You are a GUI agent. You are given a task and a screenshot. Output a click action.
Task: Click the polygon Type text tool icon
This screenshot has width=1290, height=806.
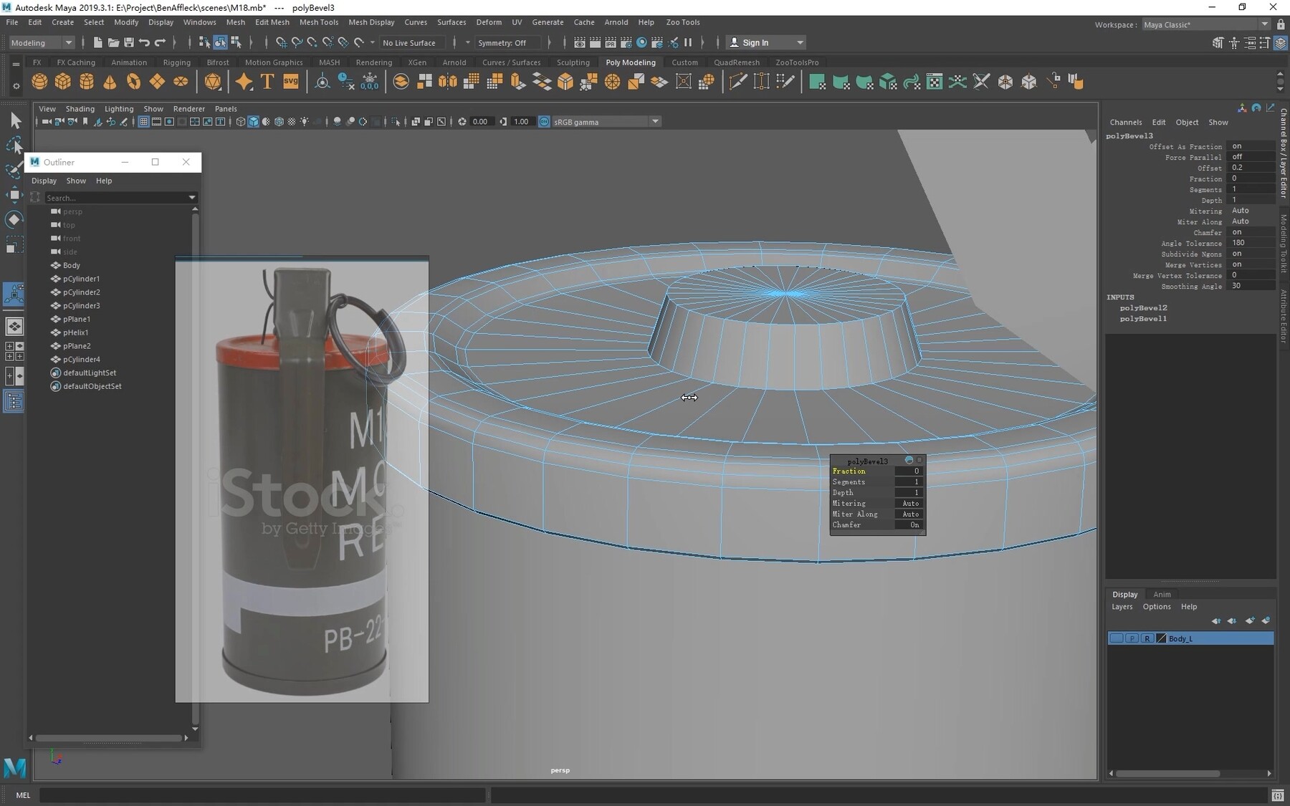267,82
